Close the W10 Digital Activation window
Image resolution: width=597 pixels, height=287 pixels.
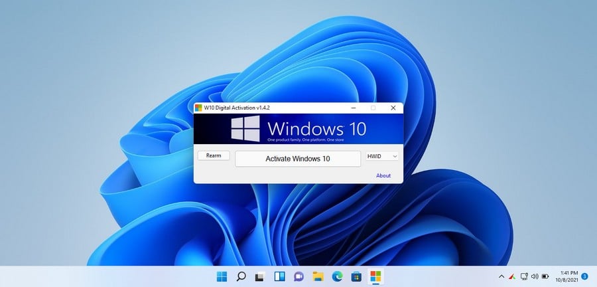(x=393, y=108)
